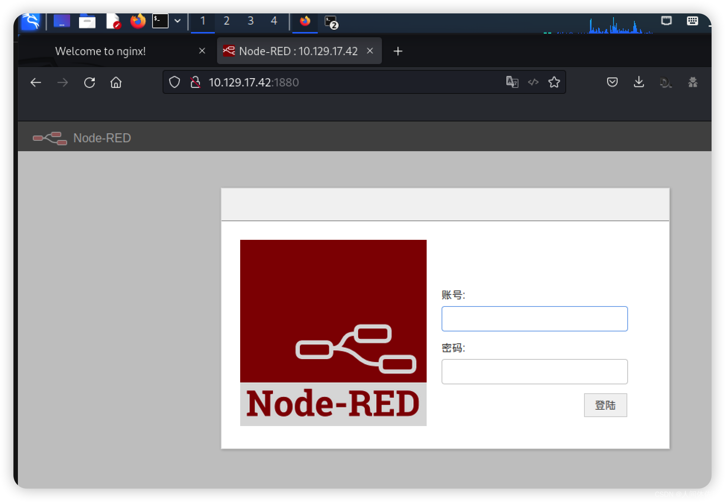Open a new browser tab
The image size is (725, 502).
398,51
